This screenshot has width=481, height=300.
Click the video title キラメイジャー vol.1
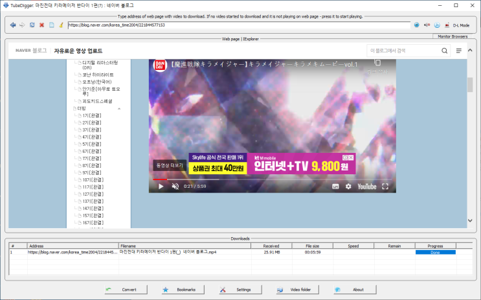(264, 65)
